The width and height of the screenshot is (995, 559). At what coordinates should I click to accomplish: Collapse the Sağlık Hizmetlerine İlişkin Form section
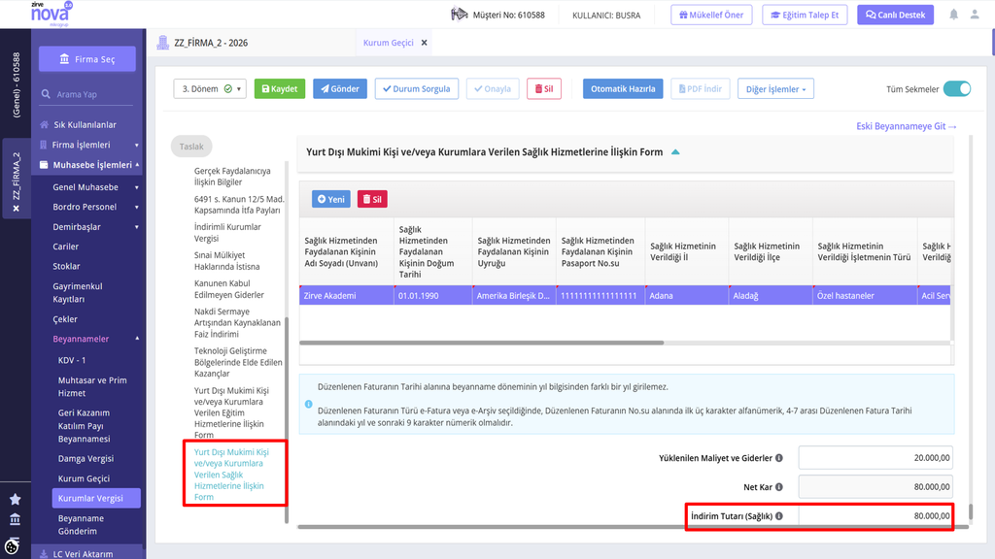(675, 152)
